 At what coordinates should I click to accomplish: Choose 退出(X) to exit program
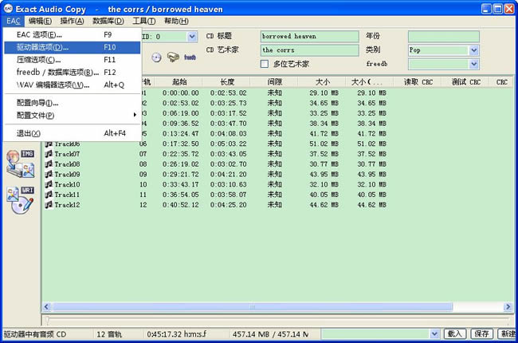(72, 133)
